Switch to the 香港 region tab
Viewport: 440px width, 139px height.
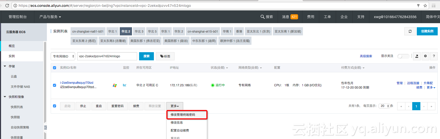(x=239, y=31)
